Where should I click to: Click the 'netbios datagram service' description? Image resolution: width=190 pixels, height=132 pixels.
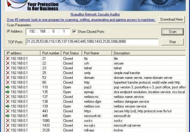(131, 102)
